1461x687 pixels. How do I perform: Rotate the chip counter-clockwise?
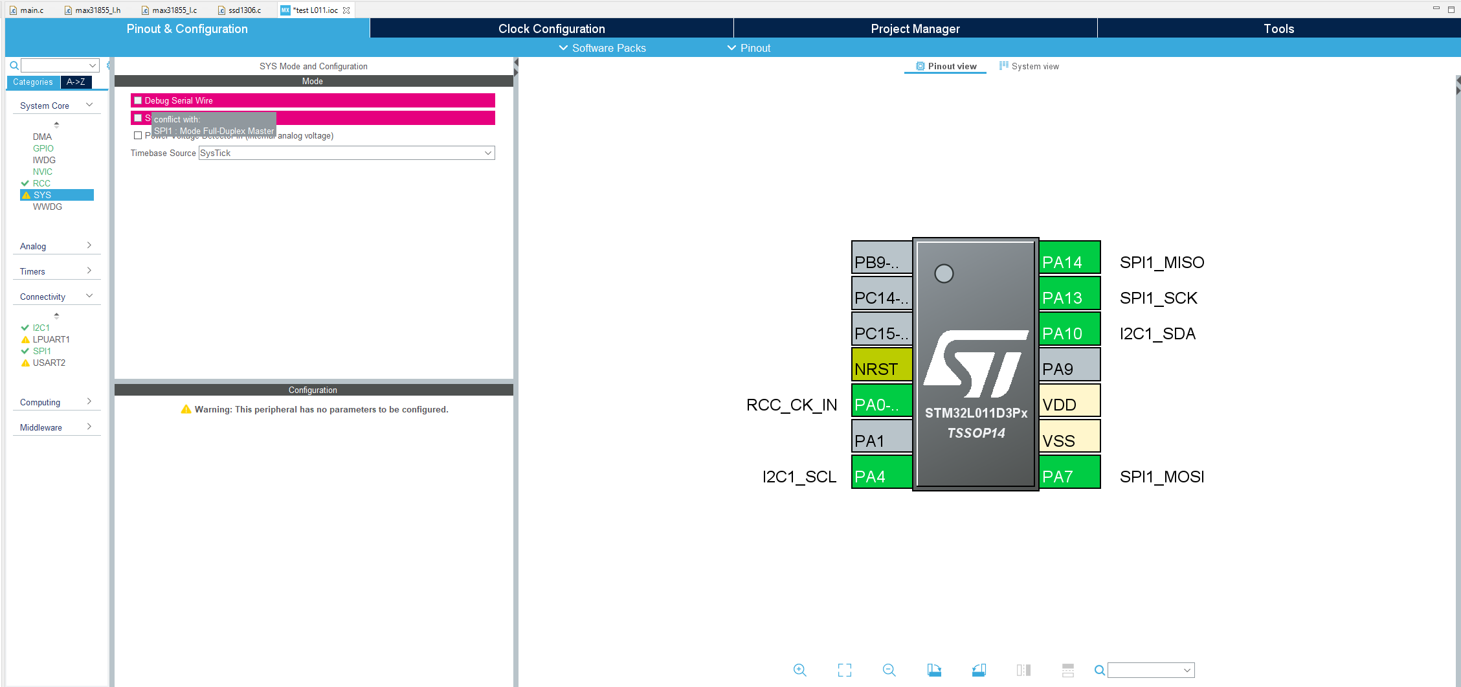click(979, 670)
